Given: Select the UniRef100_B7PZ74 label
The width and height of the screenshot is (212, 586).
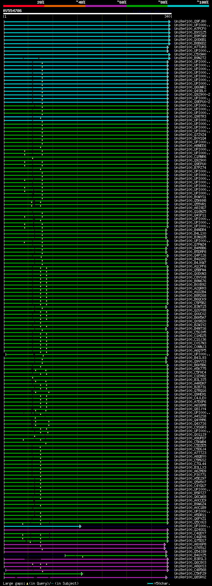Looking at the screenshot, I should coord(190,168).
